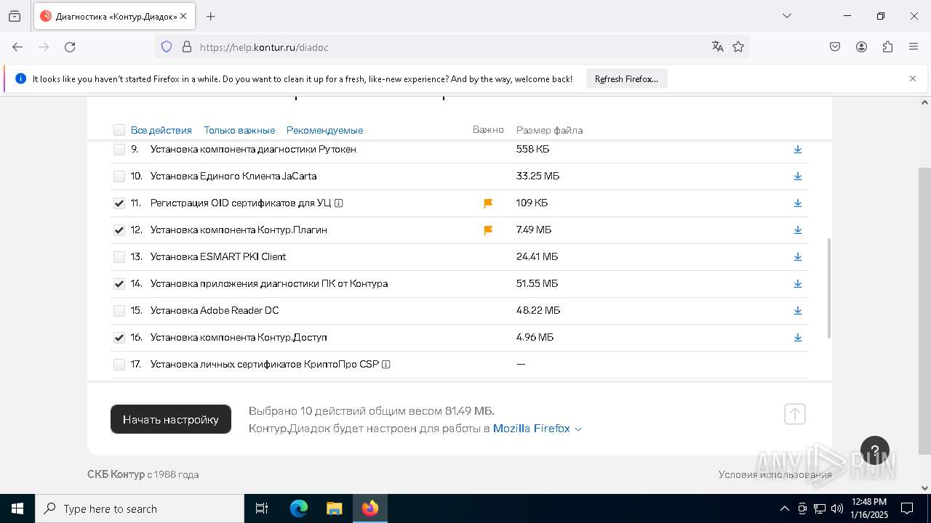Image resolution: width=931 pixels, height=523 pixels.
Task: Bookmark this page with the star
Action: 738,47
